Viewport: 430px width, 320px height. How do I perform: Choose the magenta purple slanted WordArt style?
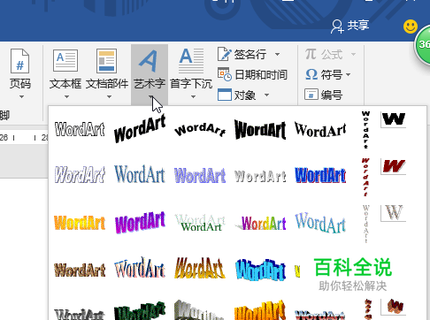coord(140,223)
